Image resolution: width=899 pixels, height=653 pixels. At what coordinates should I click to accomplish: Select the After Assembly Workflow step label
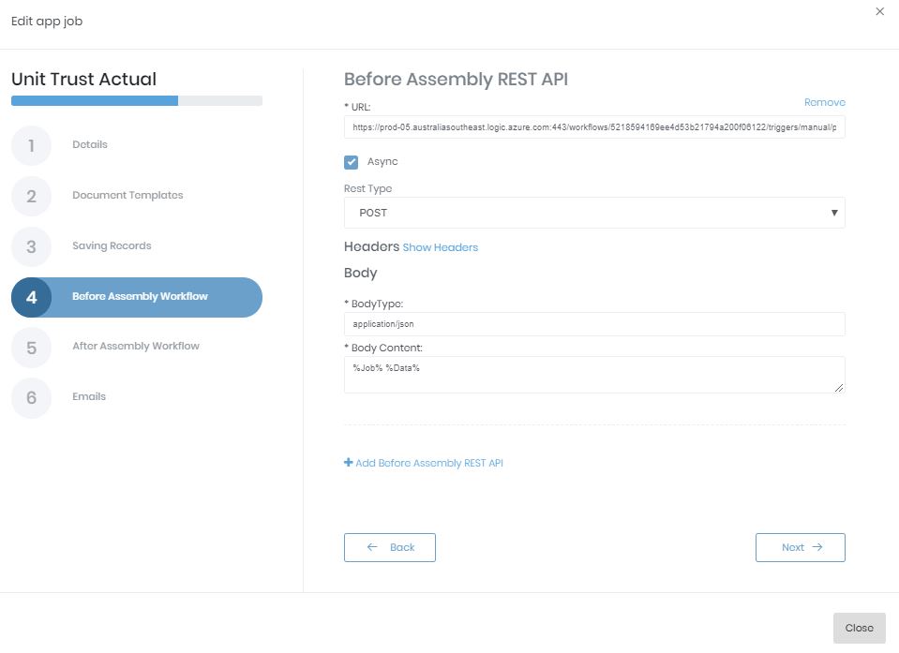[134, 346]
